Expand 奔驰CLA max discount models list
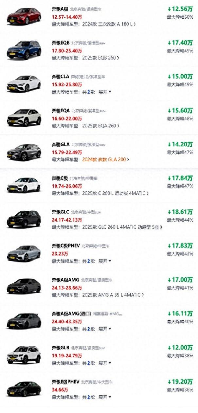 105,92
